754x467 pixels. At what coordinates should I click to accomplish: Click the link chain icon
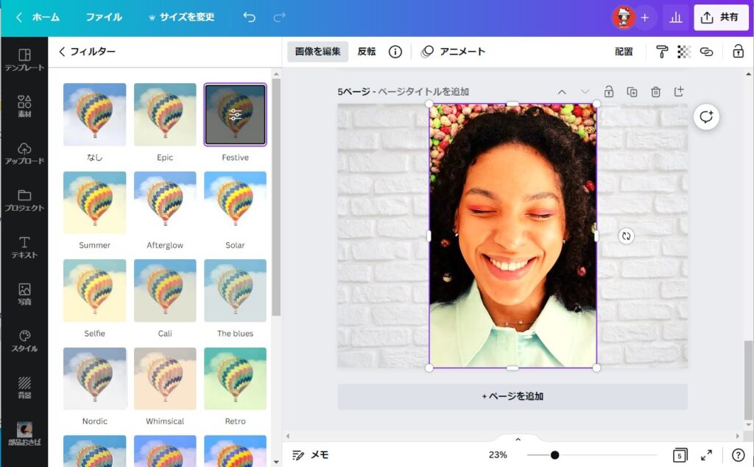click(706, 52)
